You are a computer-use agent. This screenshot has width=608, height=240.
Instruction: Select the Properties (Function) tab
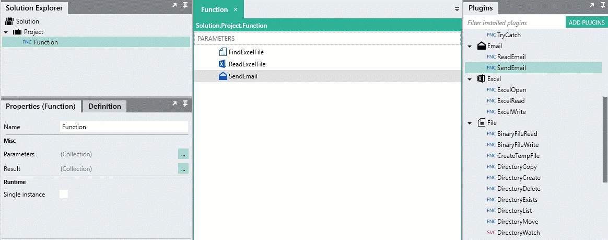40,106
